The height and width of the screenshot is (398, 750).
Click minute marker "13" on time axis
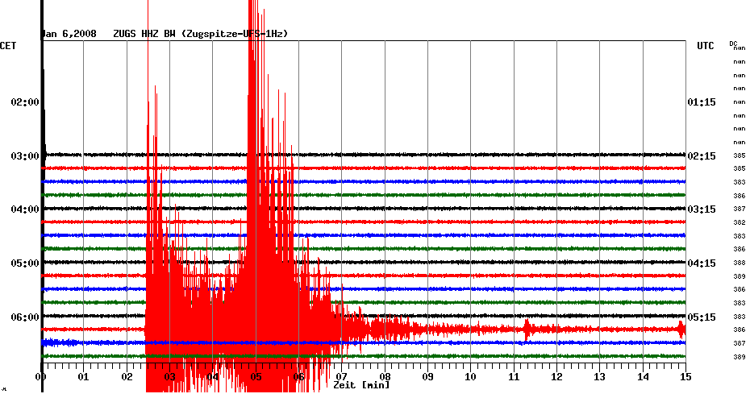[x=599, y=377]
